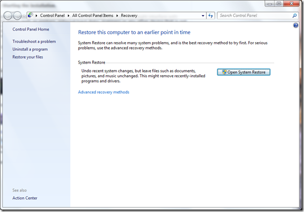This screenshot has height=212, width=304.
Task: Click the search magnifier icon
Action: (x=295, y=15)
